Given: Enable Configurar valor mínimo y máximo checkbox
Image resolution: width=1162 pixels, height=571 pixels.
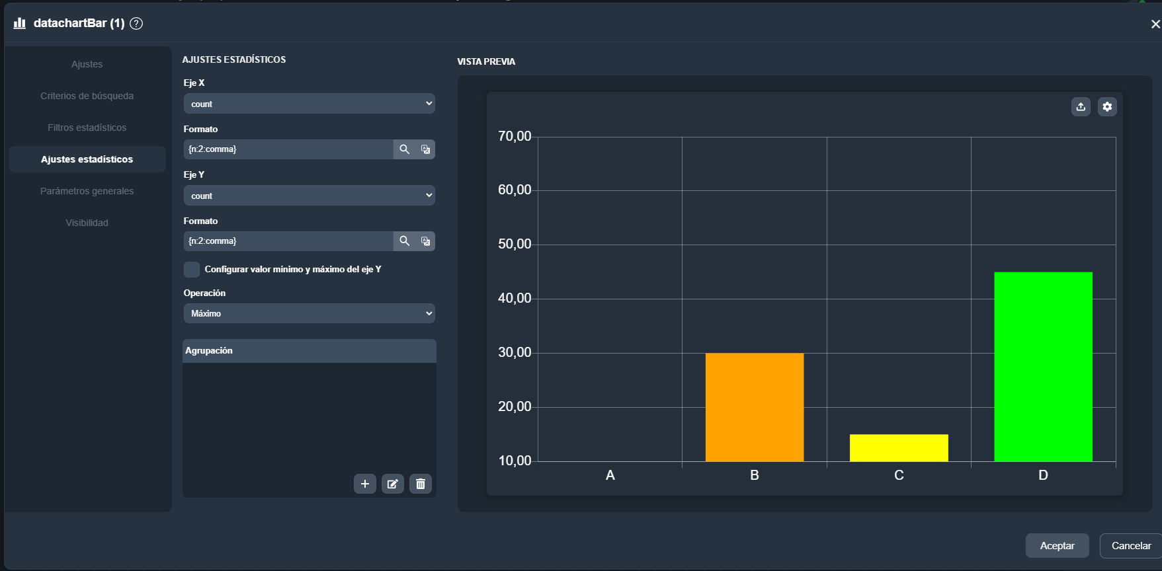Looking at the screenshot, I should tap(192, 270).
